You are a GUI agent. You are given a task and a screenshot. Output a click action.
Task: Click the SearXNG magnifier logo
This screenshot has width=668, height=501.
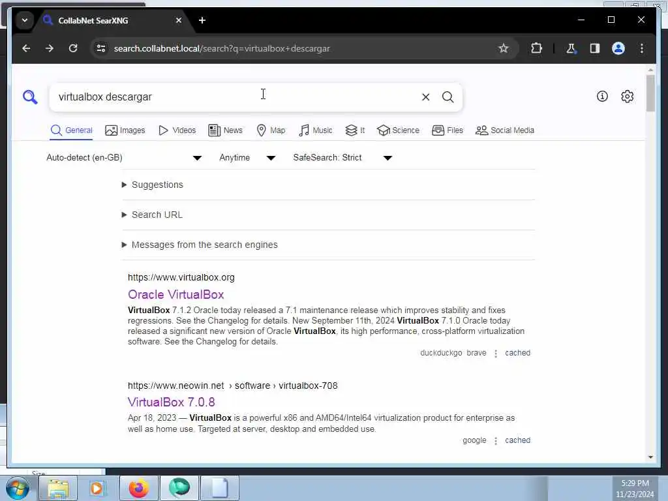click(30, 97)
